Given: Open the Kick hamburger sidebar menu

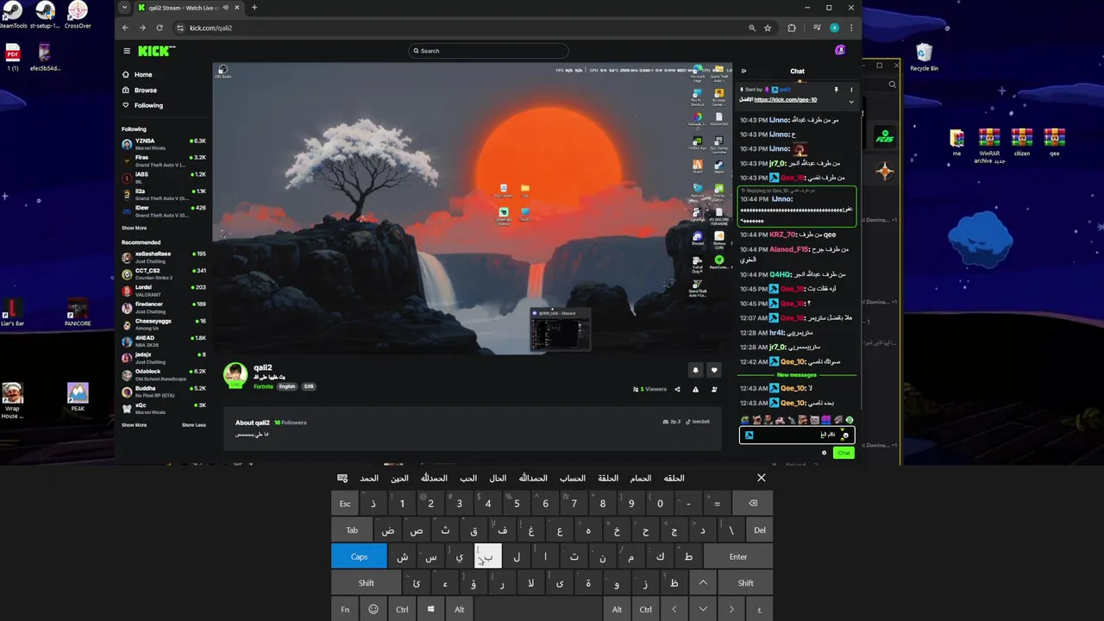Looking at the screenshot, I should pyautogui.click(x=127, y=51).
